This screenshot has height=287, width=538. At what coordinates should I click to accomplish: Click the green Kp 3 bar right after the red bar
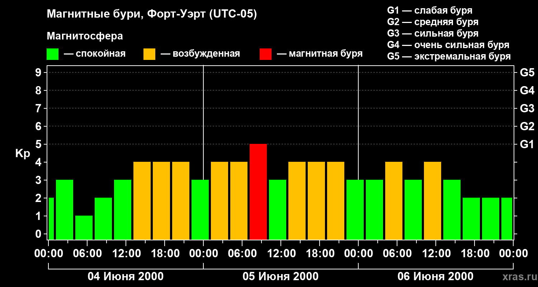click(x=278, y=210)
